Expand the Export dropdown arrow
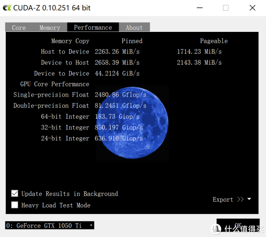266x237 pixels. 249,199
